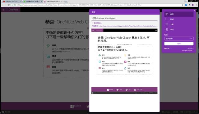Click the blue extension icon in toolbar

(x=186, y=5)
